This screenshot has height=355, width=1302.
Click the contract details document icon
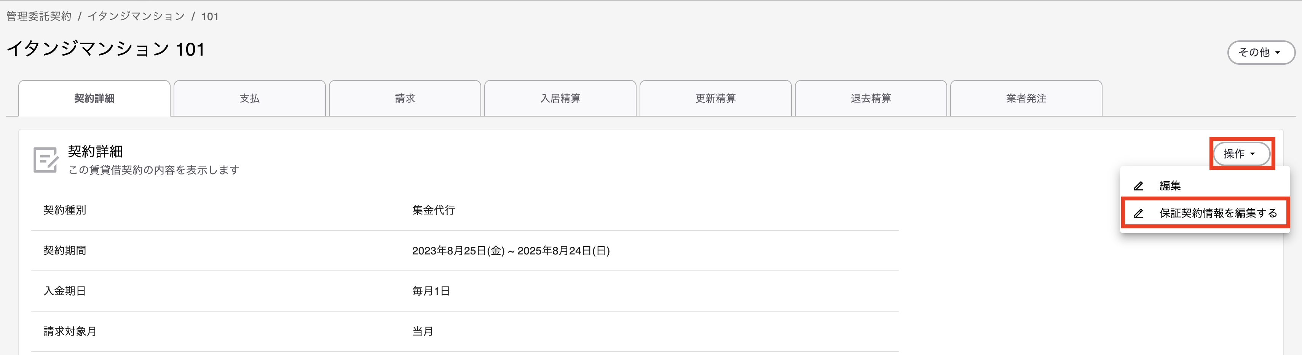click(46, 160)
